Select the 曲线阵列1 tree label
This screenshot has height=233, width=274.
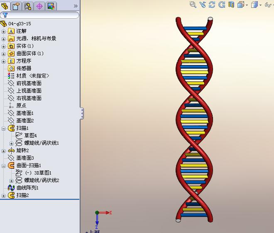click(x=27, y=188)
